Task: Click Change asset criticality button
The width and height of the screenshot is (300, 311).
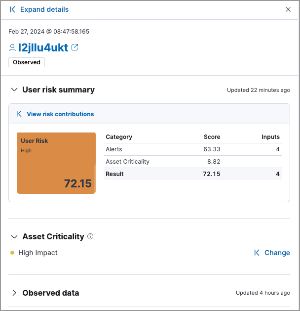Action: coord(277,253)
